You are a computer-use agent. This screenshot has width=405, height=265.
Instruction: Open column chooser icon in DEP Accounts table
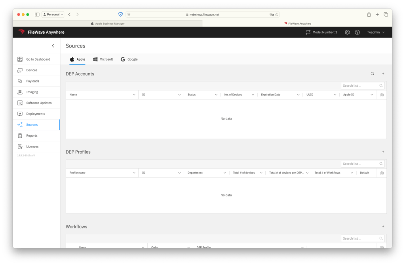coord(382,95)
